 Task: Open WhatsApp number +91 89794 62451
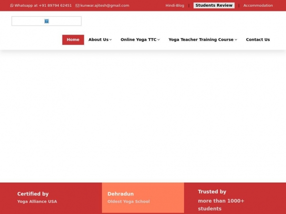43,6
